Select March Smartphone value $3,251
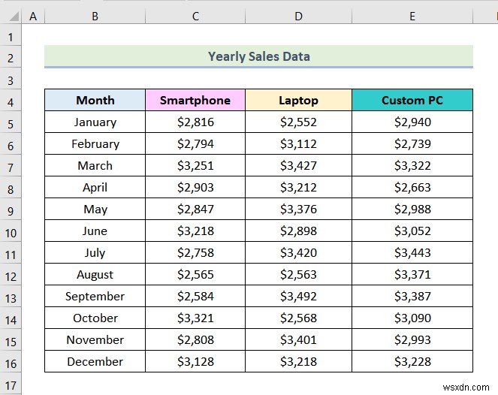This screenshot has width=498, height=395. pyautogui.click(x=195, y=166)
